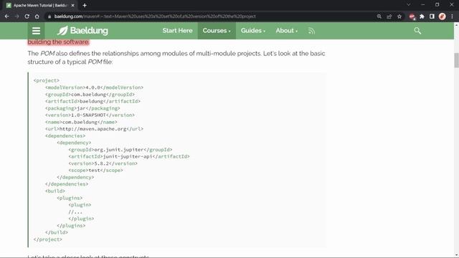The width and height of the screenshot is (459, 258).
Task: Click the junit-jupiter-api artifactId line
Action: pyautogui.click(x=129, y=156)
